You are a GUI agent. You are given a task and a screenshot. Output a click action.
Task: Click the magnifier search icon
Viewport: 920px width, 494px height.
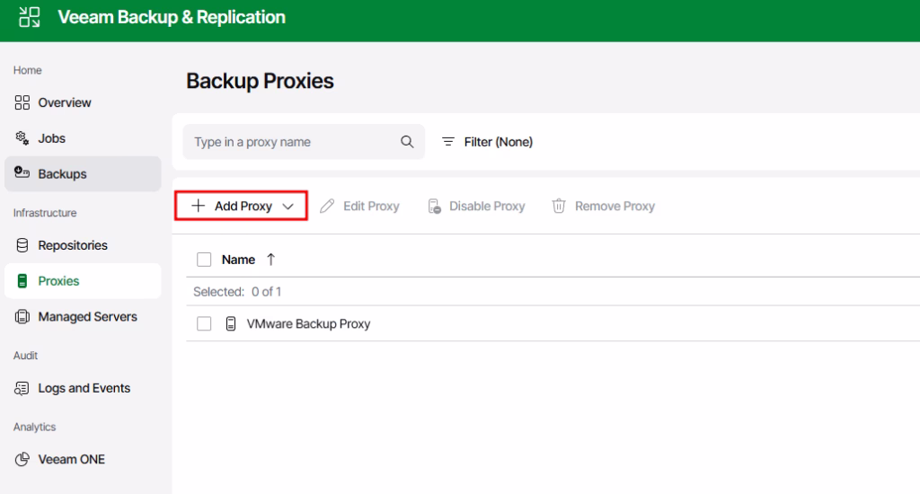(407, 142)
